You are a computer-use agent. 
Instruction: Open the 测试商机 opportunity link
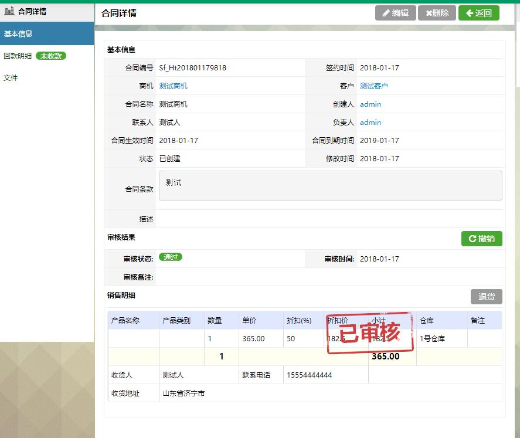173,86
